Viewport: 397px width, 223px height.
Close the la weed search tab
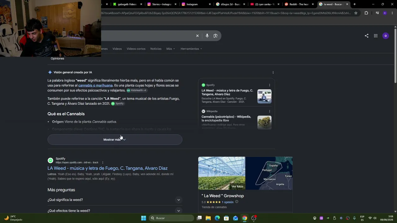click(347, 4)
